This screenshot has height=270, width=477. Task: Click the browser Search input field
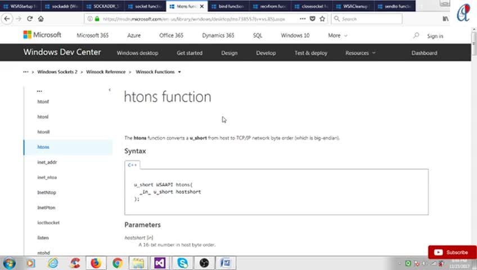pos(367,19)
